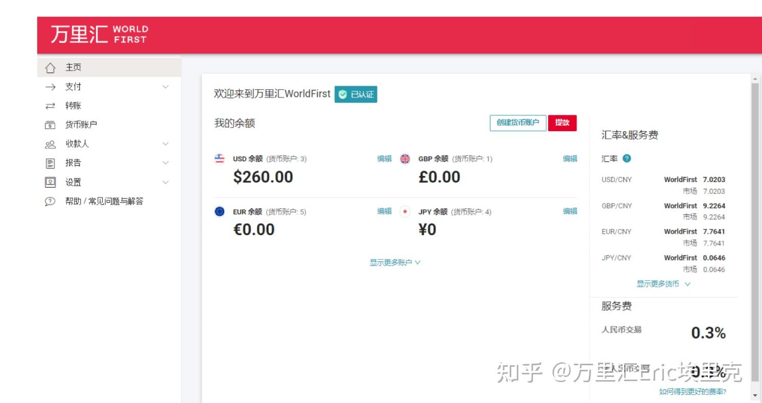Image resolution: width=762 pixels, height=403 pixels.
Task: Expand the 收款人 menu chevron
Action: tap(165, 144)
